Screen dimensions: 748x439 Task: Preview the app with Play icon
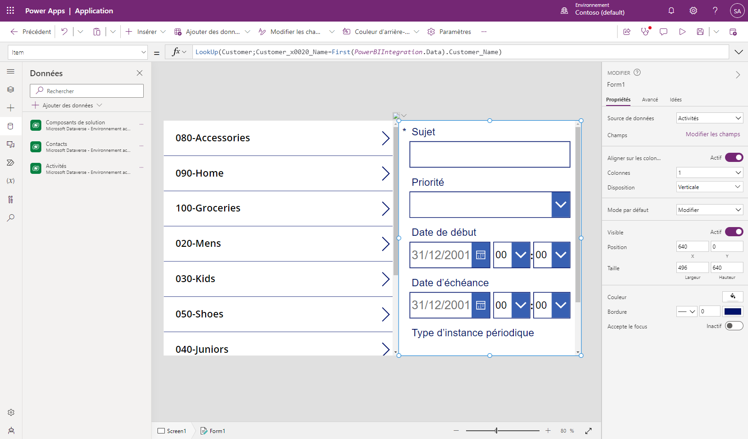682,32
